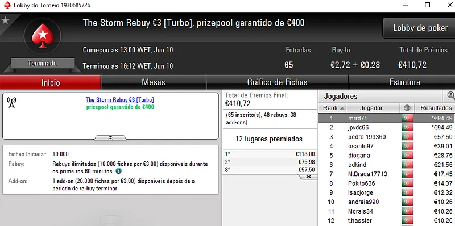Image resolution: width=455 pixels, height=226 pixels.
Task: Select player pedro 199360 in list
Action: point(387,137)
